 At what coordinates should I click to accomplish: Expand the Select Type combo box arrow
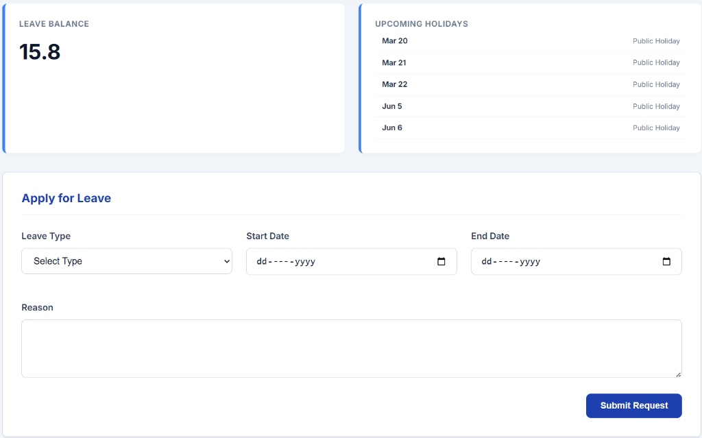click(226, 261)
